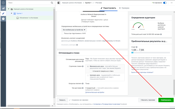Select the Целевая цена radio button

point(88,75)
